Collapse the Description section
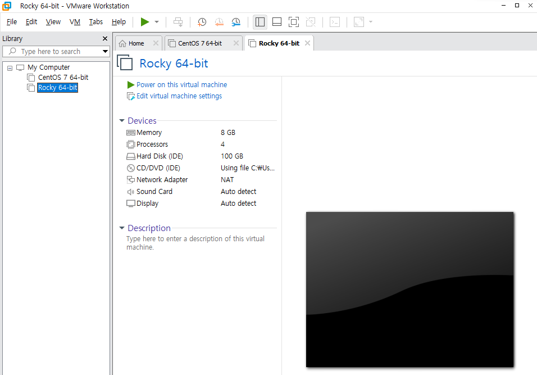Screen dimensions: 537x375 [x=121, y=228]
